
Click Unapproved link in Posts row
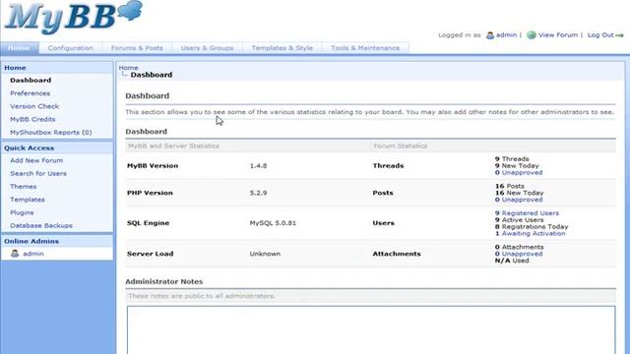pyautogui.click(x=522, y=200)
